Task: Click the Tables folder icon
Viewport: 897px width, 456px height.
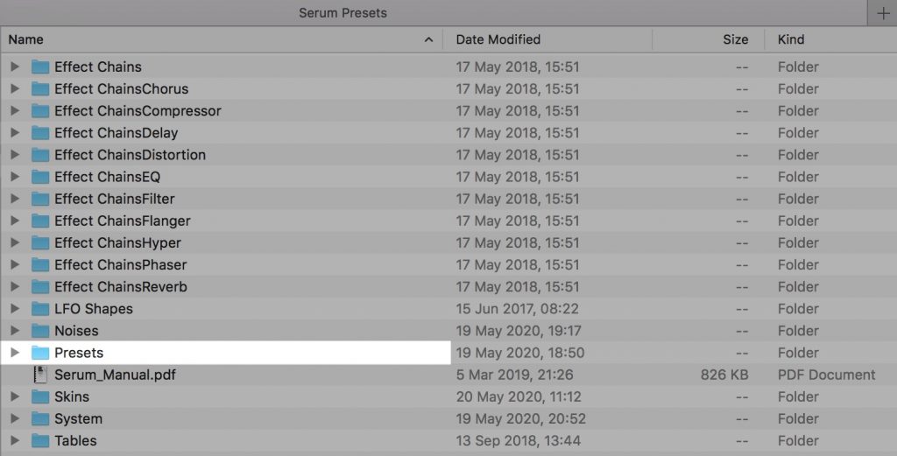Action: point(40,440)
